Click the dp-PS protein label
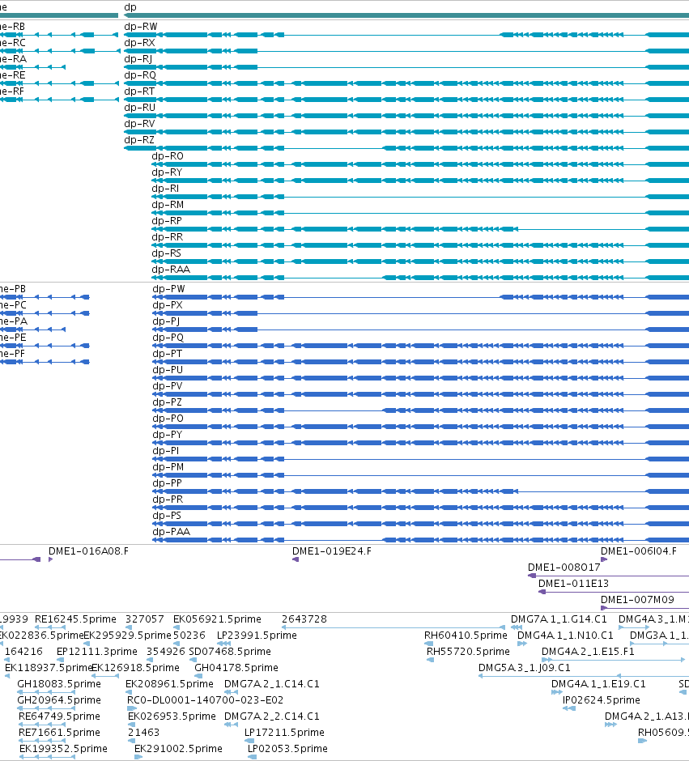689x761 pixels. tap(167, 515)
